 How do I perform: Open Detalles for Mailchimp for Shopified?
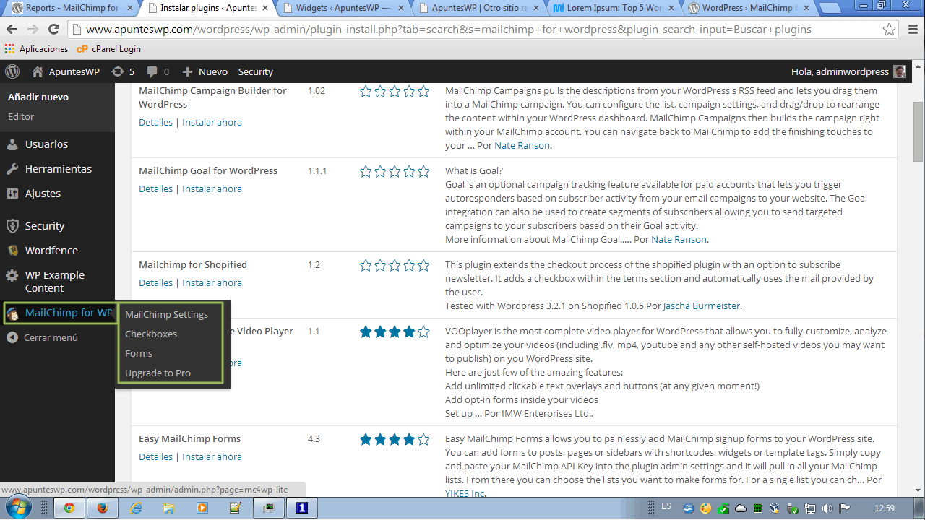pyautogui.click(x=155, y=282)
